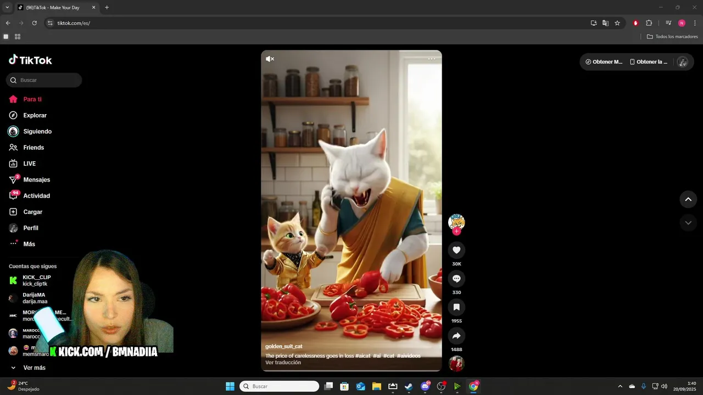This screenshot has width=703, height=395.
Task: Click the #aicat hashtag
Action: click(x=362, y=356)
